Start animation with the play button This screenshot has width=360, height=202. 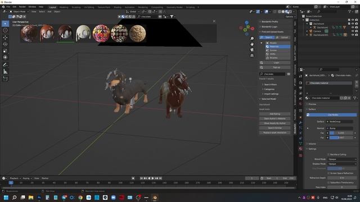pos(152,178)
